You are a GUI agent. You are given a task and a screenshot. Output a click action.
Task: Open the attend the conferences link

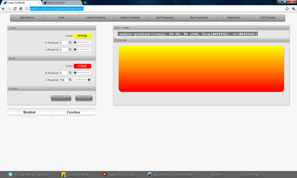(173, 175)
